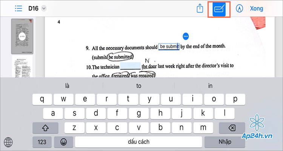The image size is (283, 151).
Task: Tap the x key
Action: [96, 128]
